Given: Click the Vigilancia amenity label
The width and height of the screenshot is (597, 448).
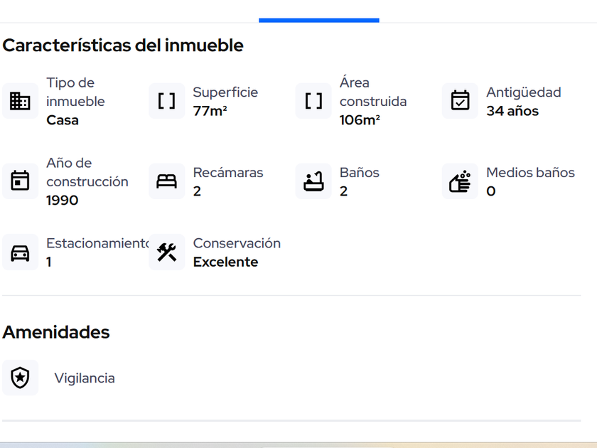Looking at the screenshot, I should point(85,378).
